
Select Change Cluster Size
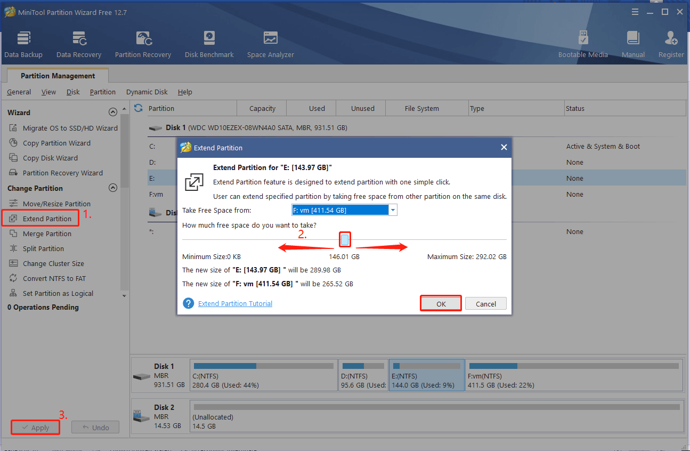[47, 263]
